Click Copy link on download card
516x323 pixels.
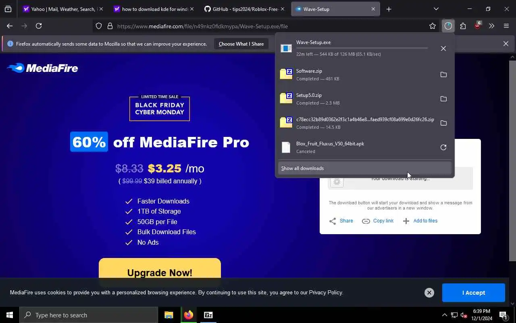tap(378, 221)
